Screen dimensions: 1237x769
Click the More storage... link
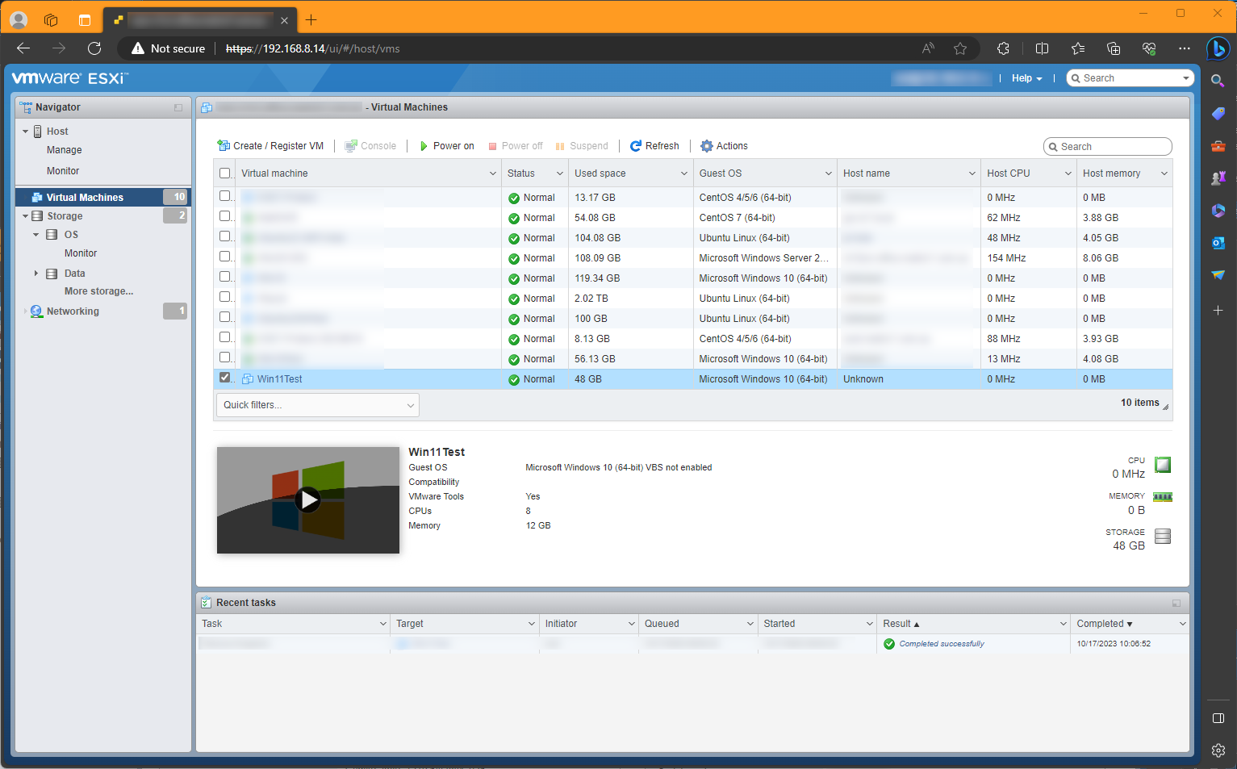point(98,290)
